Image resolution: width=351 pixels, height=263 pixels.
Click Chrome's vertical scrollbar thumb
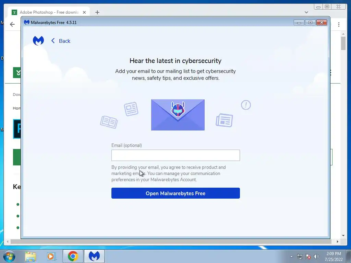pos(343,43)
